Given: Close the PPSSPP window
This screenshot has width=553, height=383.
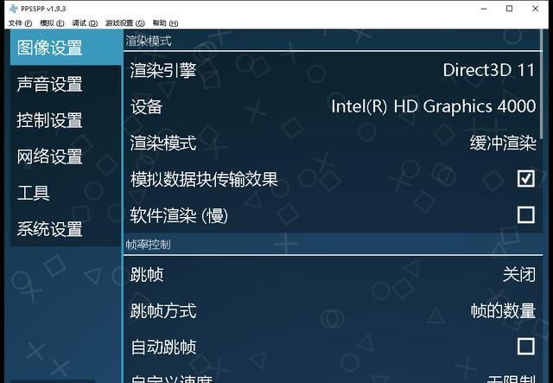Looking at the screenshot, I should click(x=536, y=9).
